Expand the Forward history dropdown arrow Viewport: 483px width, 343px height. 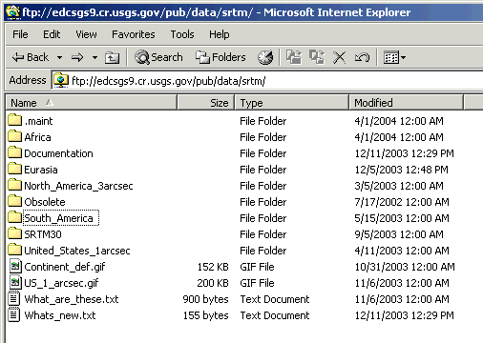[94, 57]
